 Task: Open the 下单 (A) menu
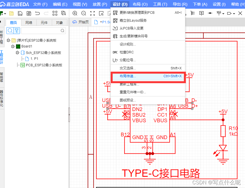click(x=200, y=4)
